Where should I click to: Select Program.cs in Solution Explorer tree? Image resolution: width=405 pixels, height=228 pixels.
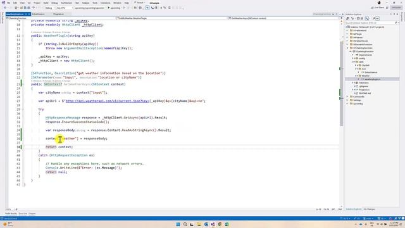364,90
